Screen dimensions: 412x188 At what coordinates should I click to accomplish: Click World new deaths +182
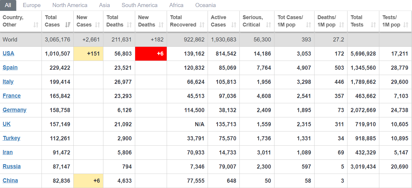point(157,39)
